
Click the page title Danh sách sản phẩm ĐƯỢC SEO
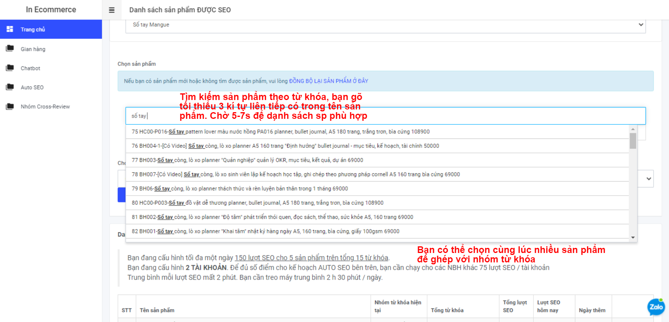point(180,10)
